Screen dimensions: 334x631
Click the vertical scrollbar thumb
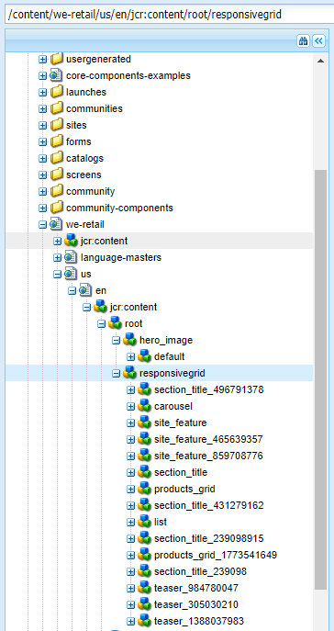[320, 379]
